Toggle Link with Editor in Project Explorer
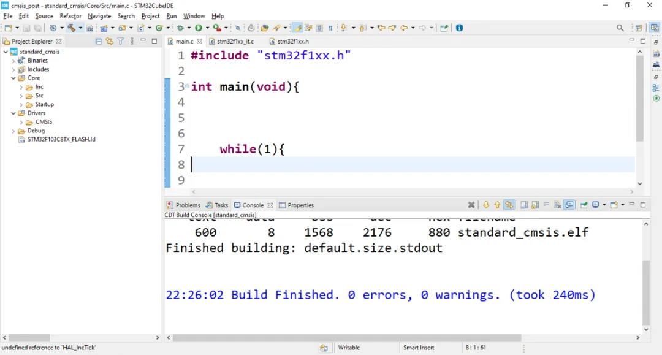Screen dimensions: 662x355 [x=110, y=41]
